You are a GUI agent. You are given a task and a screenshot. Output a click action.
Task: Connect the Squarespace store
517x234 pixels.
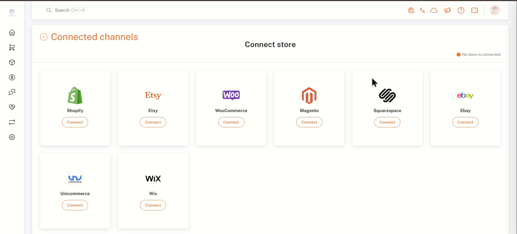[x=387, y=122]
